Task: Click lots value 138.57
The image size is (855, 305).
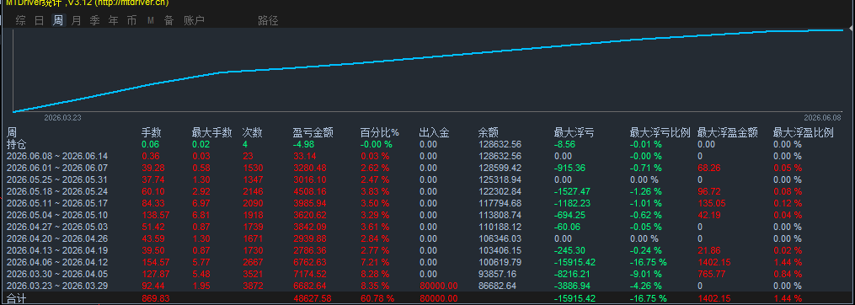Action: click(x=155, y=215)
